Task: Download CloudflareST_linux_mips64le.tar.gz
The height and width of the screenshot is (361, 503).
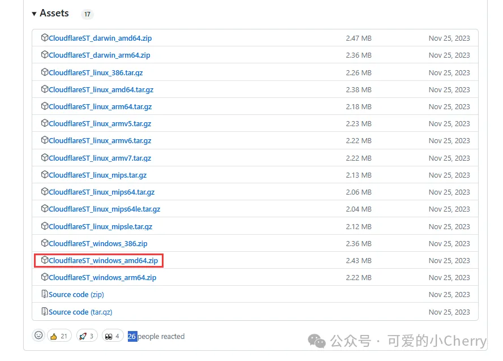Action: [105, 209]
